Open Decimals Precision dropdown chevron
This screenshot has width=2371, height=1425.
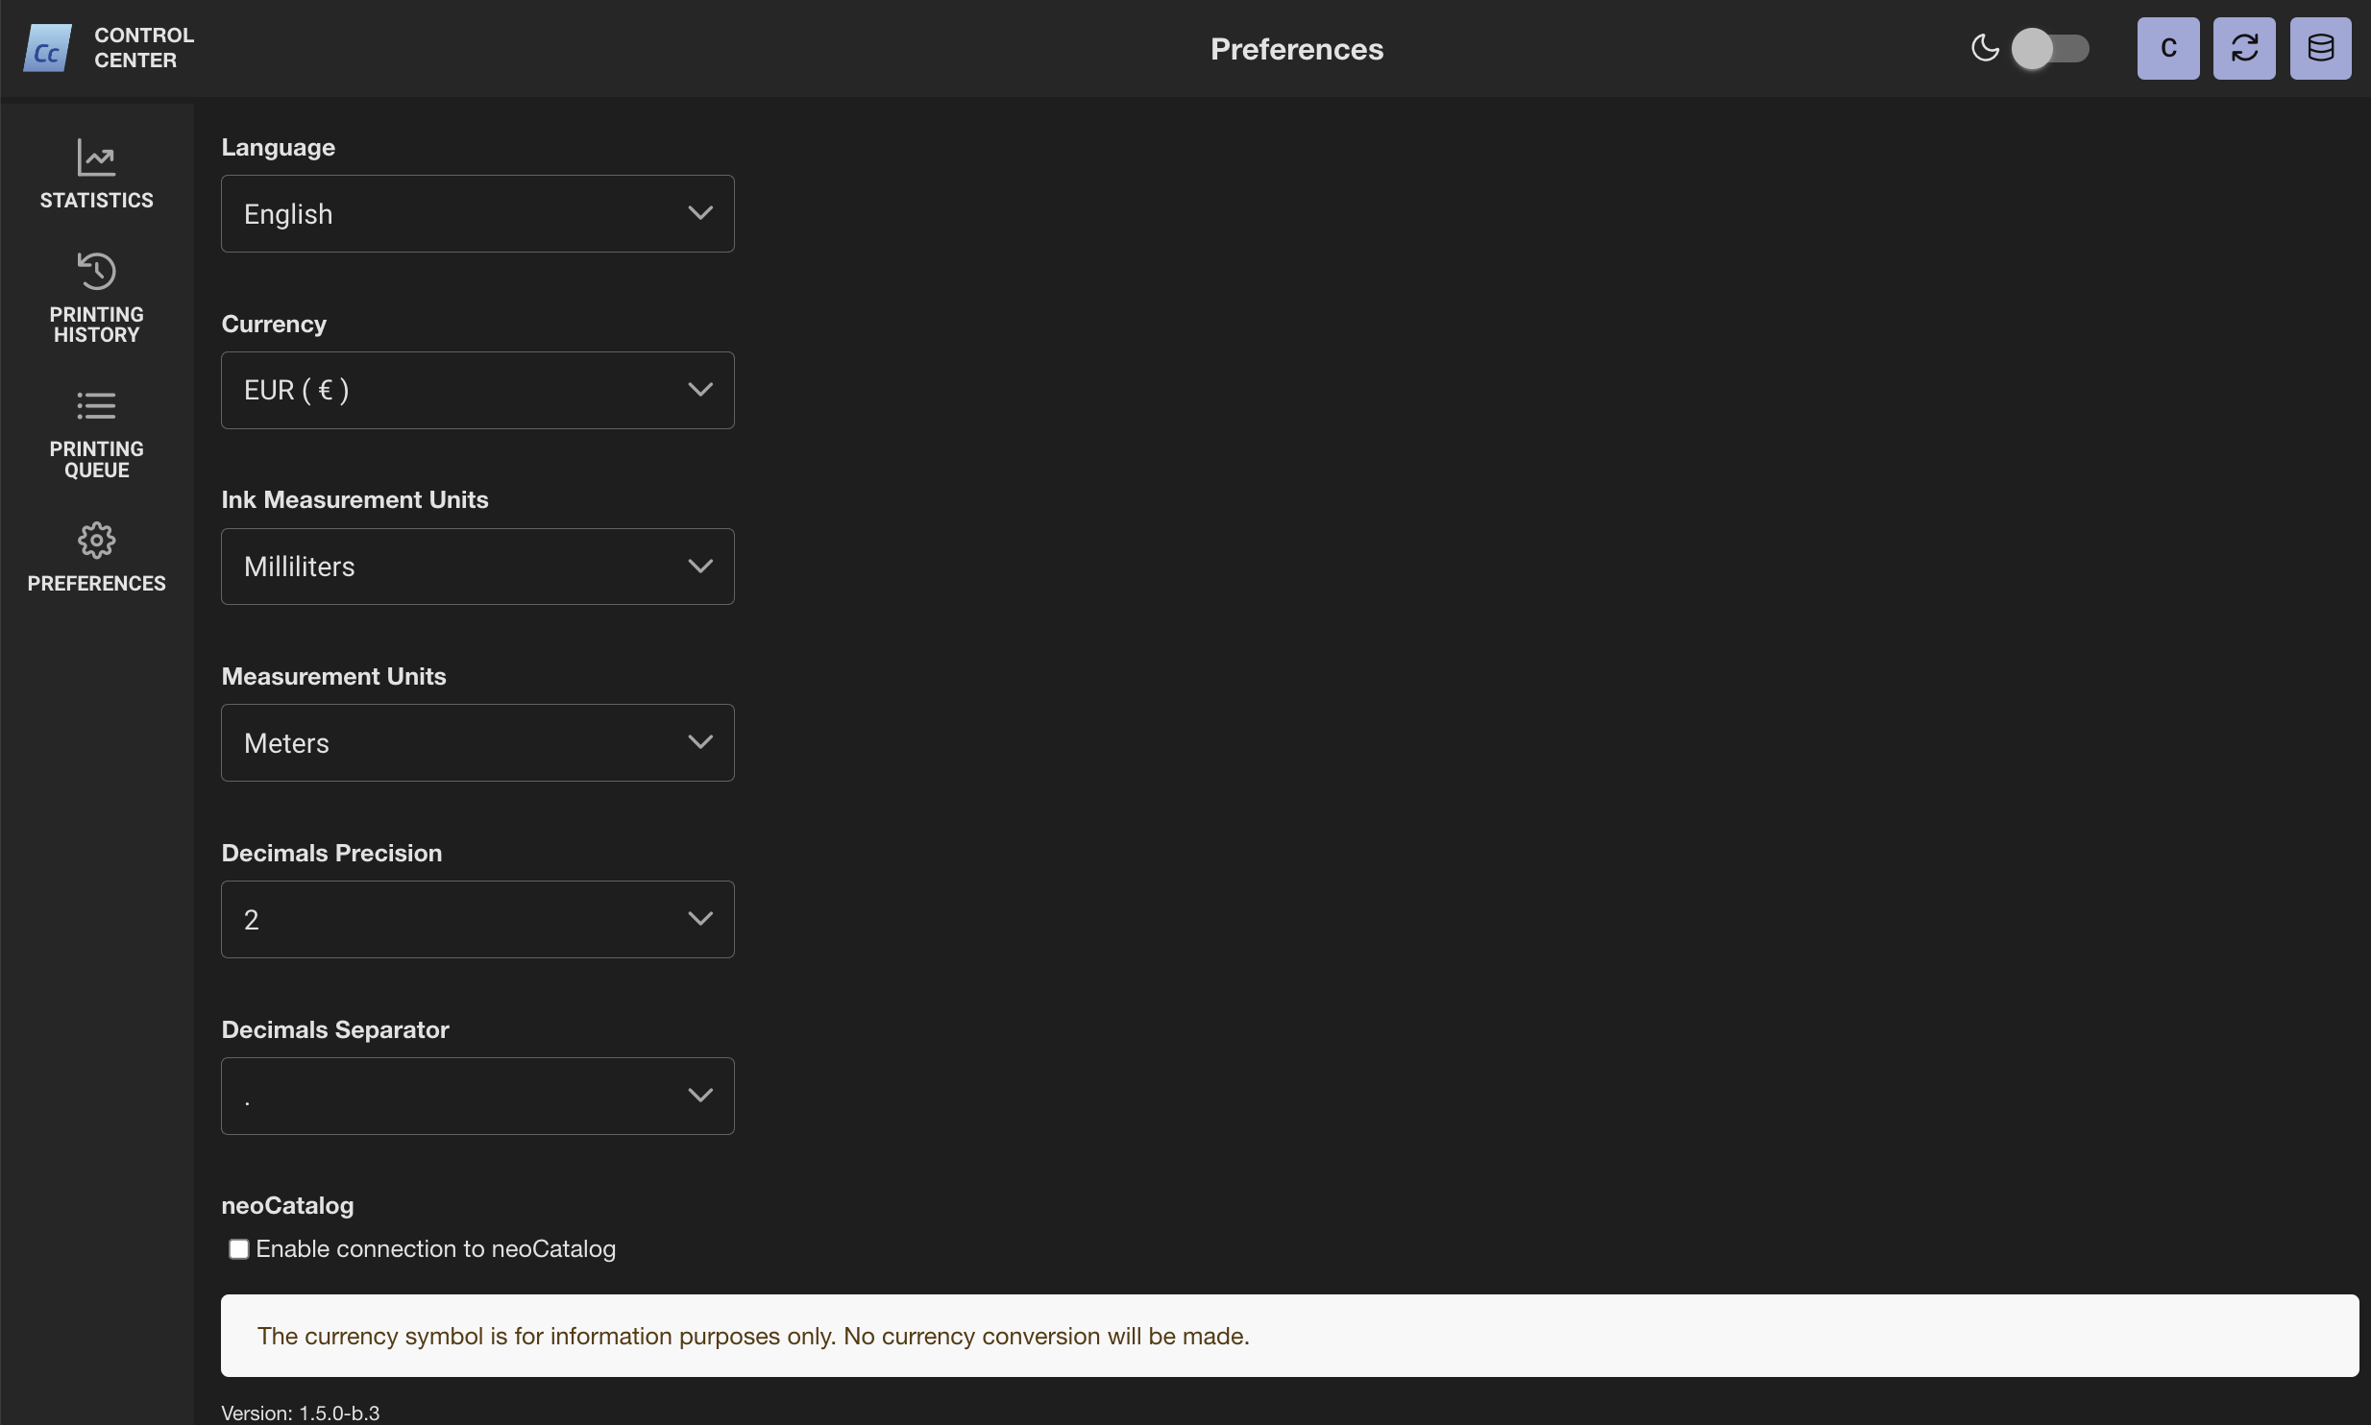[x=700, y=919]
